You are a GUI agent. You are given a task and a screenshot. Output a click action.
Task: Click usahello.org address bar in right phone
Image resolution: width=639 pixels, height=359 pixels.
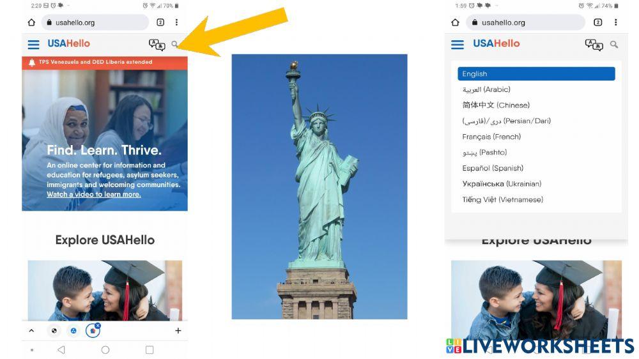525,22
